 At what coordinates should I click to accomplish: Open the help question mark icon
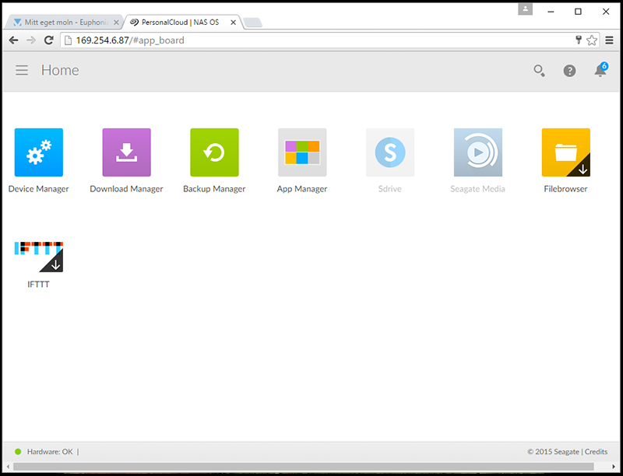(x=569, y=71)
